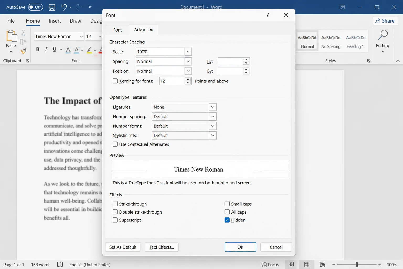Screen dimensions: 403x269
Task: Click the Position By value field
Action: pyautogui.click(x=230, y=71)
